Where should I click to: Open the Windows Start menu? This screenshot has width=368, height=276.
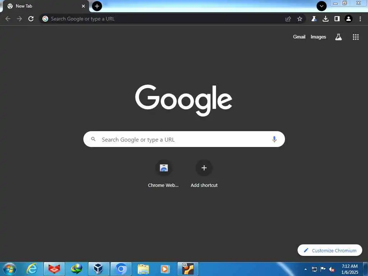click(x=10, y=269)
